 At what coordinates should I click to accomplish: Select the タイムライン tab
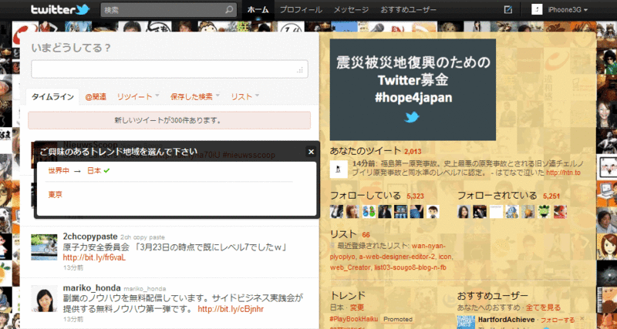[x=52, y=97]
